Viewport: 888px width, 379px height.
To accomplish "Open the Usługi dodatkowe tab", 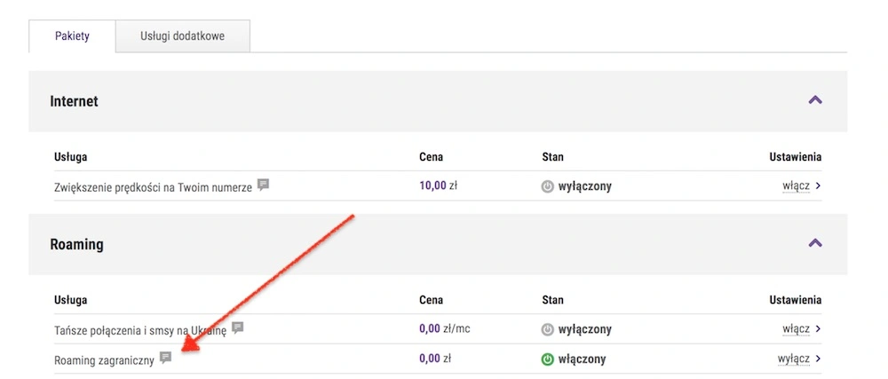I will coord(182,36).
